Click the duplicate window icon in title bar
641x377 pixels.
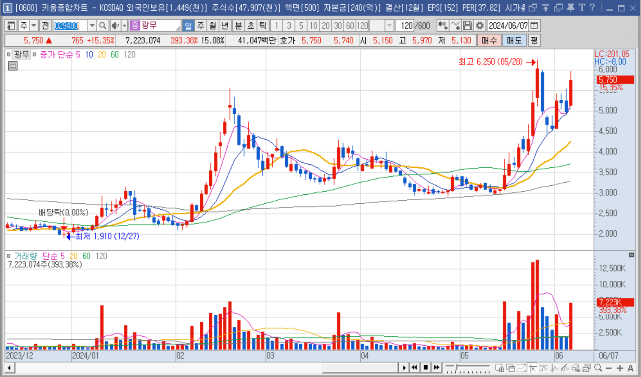click(558, 8)
